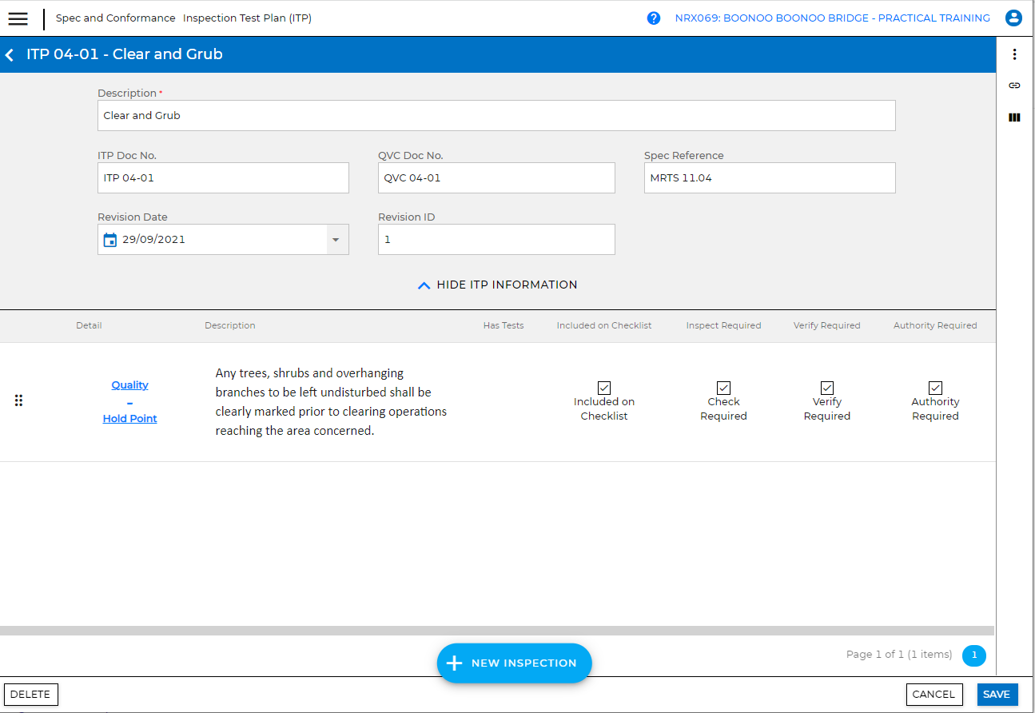Open the column chooser icon in sidebar
The image size is (1035, 713).
pos(1014,118)
